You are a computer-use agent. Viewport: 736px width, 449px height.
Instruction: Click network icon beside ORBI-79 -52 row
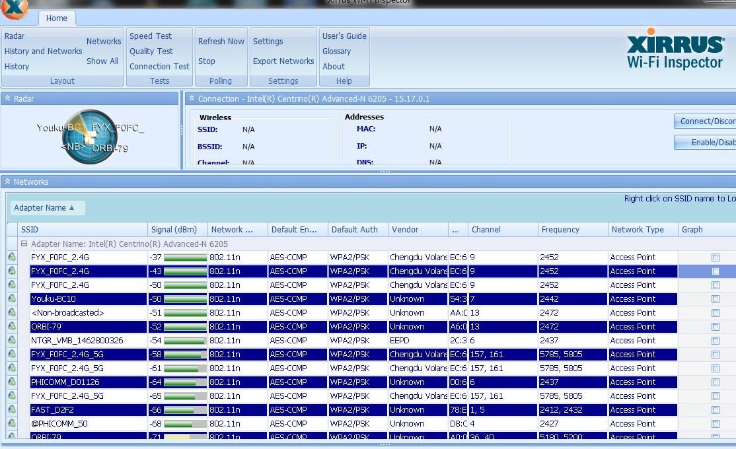click(x=12, y=326)
